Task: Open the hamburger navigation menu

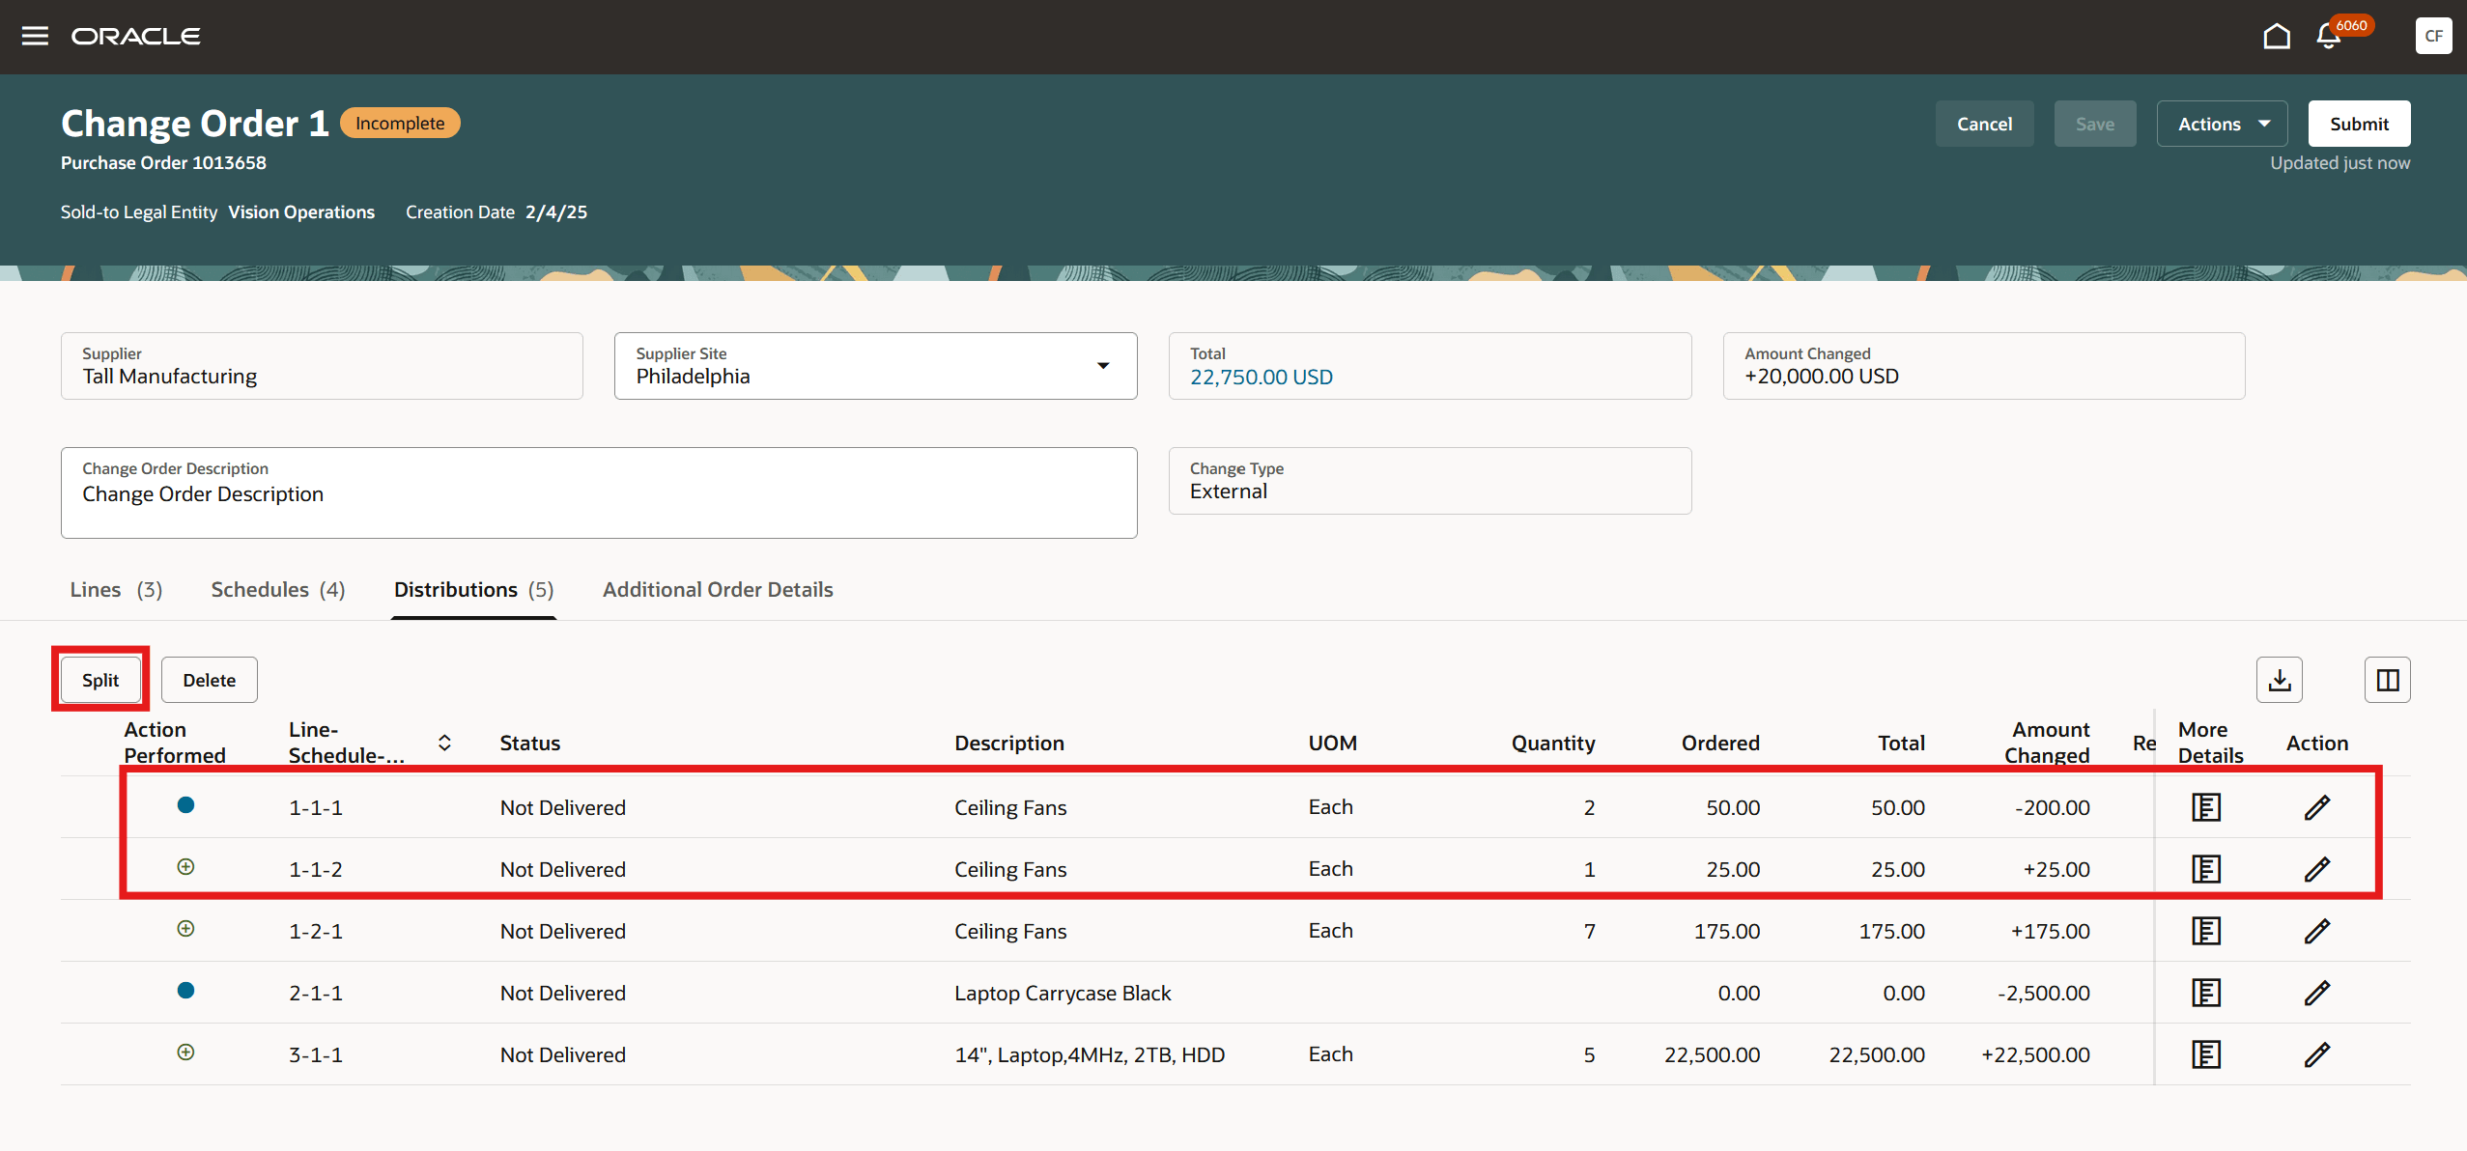Action: [35, 36]
